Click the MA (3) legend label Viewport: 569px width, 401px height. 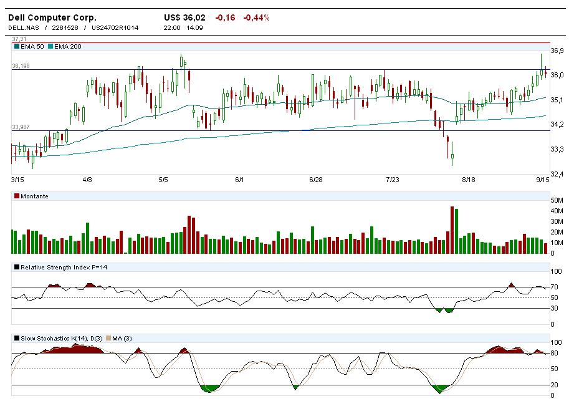pyautogui.click(x=122, y=339)
